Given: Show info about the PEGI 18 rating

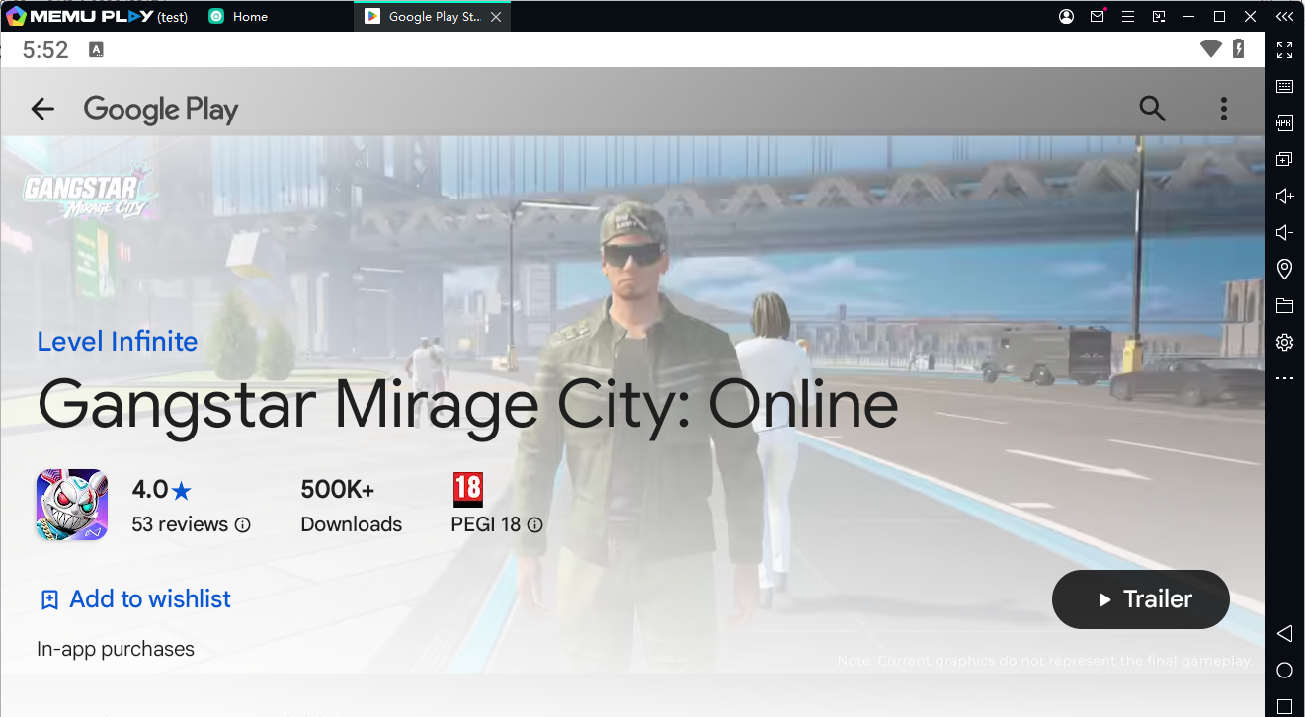Looking at the screenshot, I should (x=534, y=524).
